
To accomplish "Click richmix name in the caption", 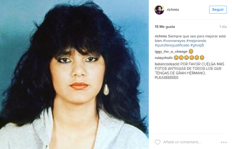I will (161, 36).
